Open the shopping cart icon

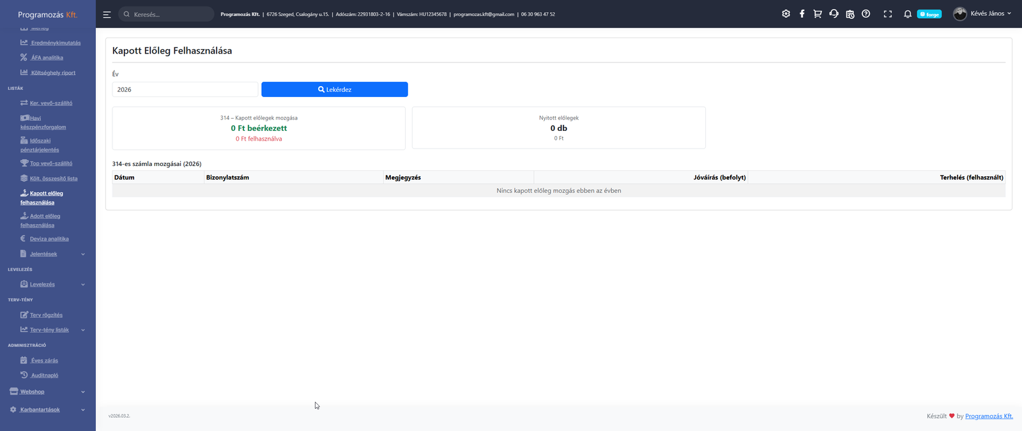818,13
